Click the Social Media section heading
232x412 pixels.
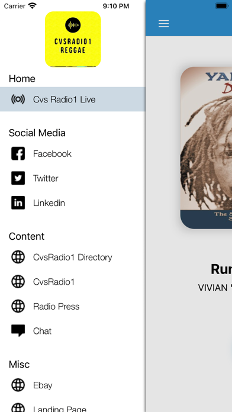pyautogui.click(x=37, y=133)
